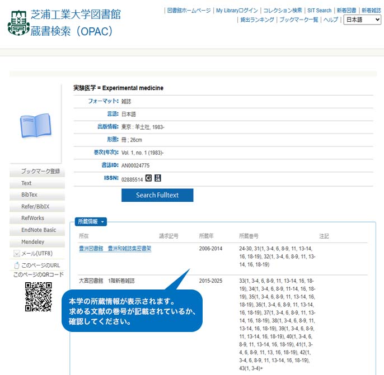384x375 pixels.
Task: Export the record to EndNote Basic
Action: (39, 230)
